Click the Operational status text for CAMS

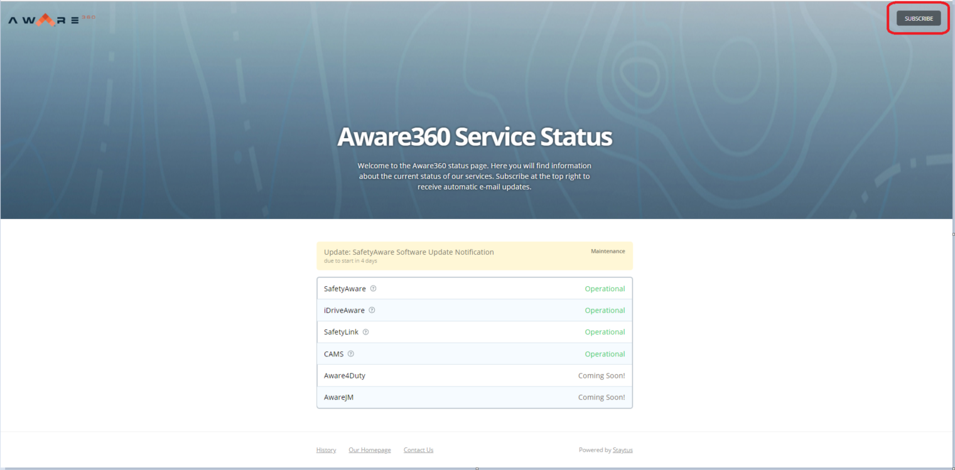tap(605, 353)
